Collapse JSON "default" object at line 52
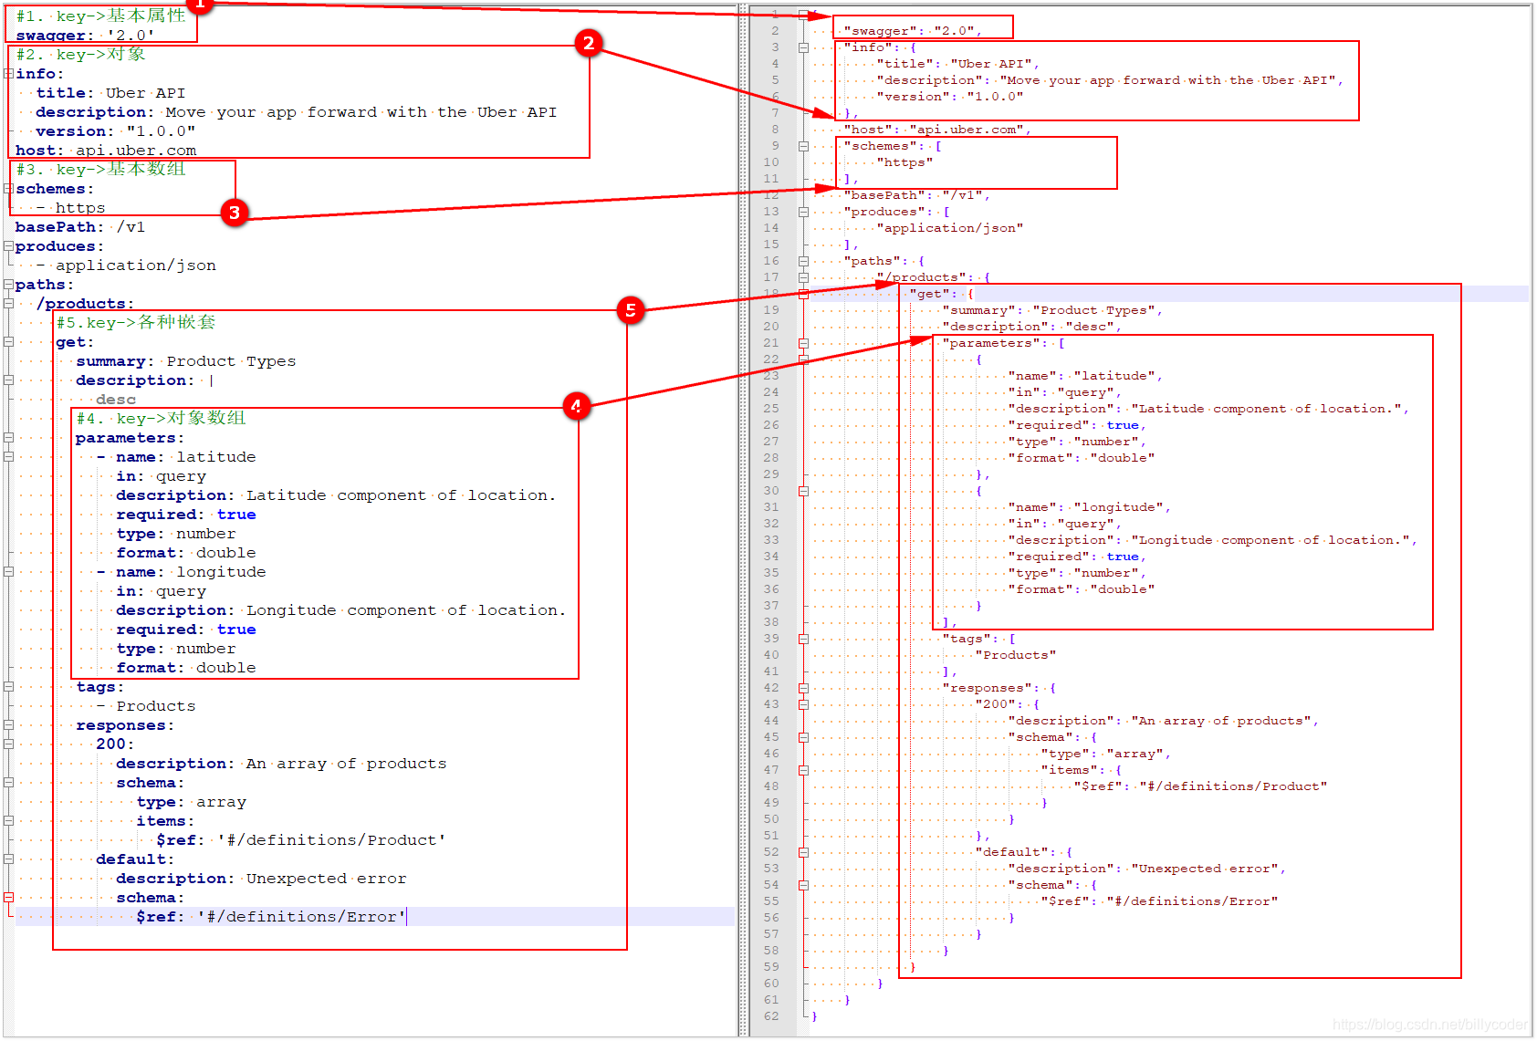This screenshot has width=1537, height=1041. [x=803, y=852]
